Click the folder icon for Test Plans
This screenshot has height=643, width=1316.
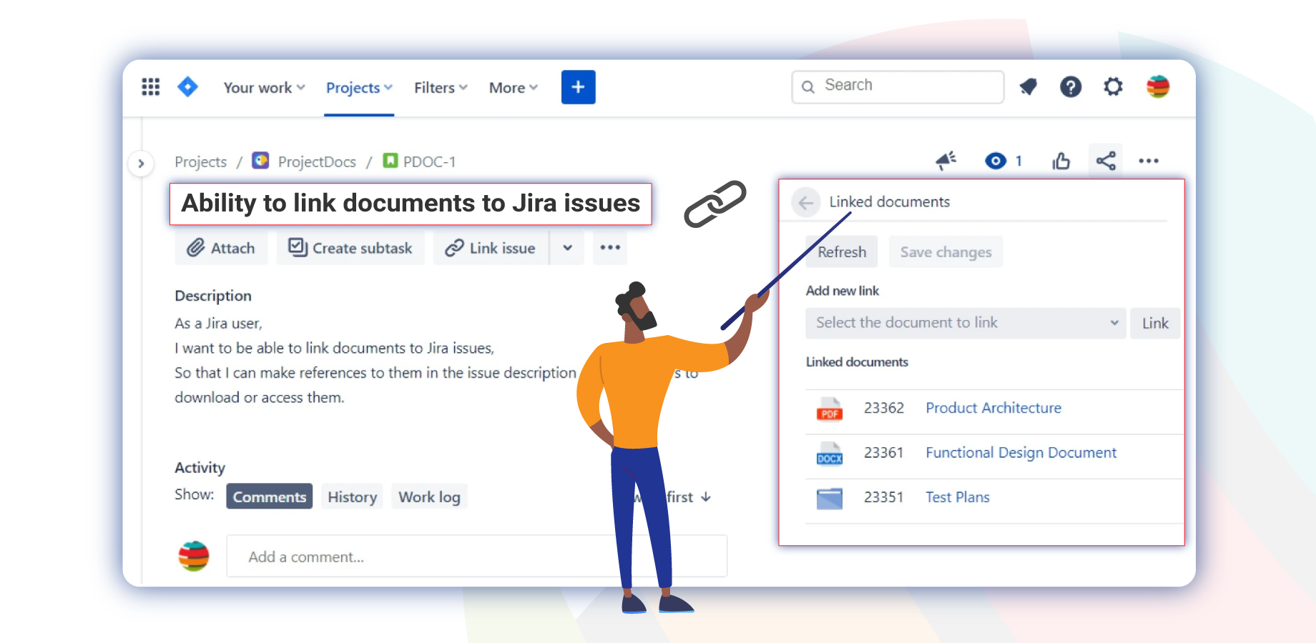(830, 498)
